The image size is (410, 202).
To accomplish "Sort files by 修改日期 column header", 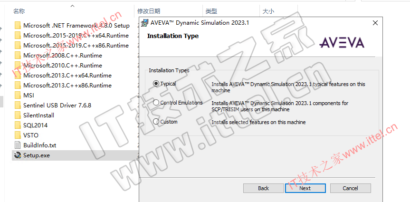I will coord(149,11).
